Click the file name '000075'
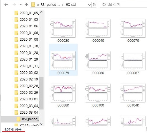The width and height of the screenshot is (147, 133). click(x=63, y=73)
